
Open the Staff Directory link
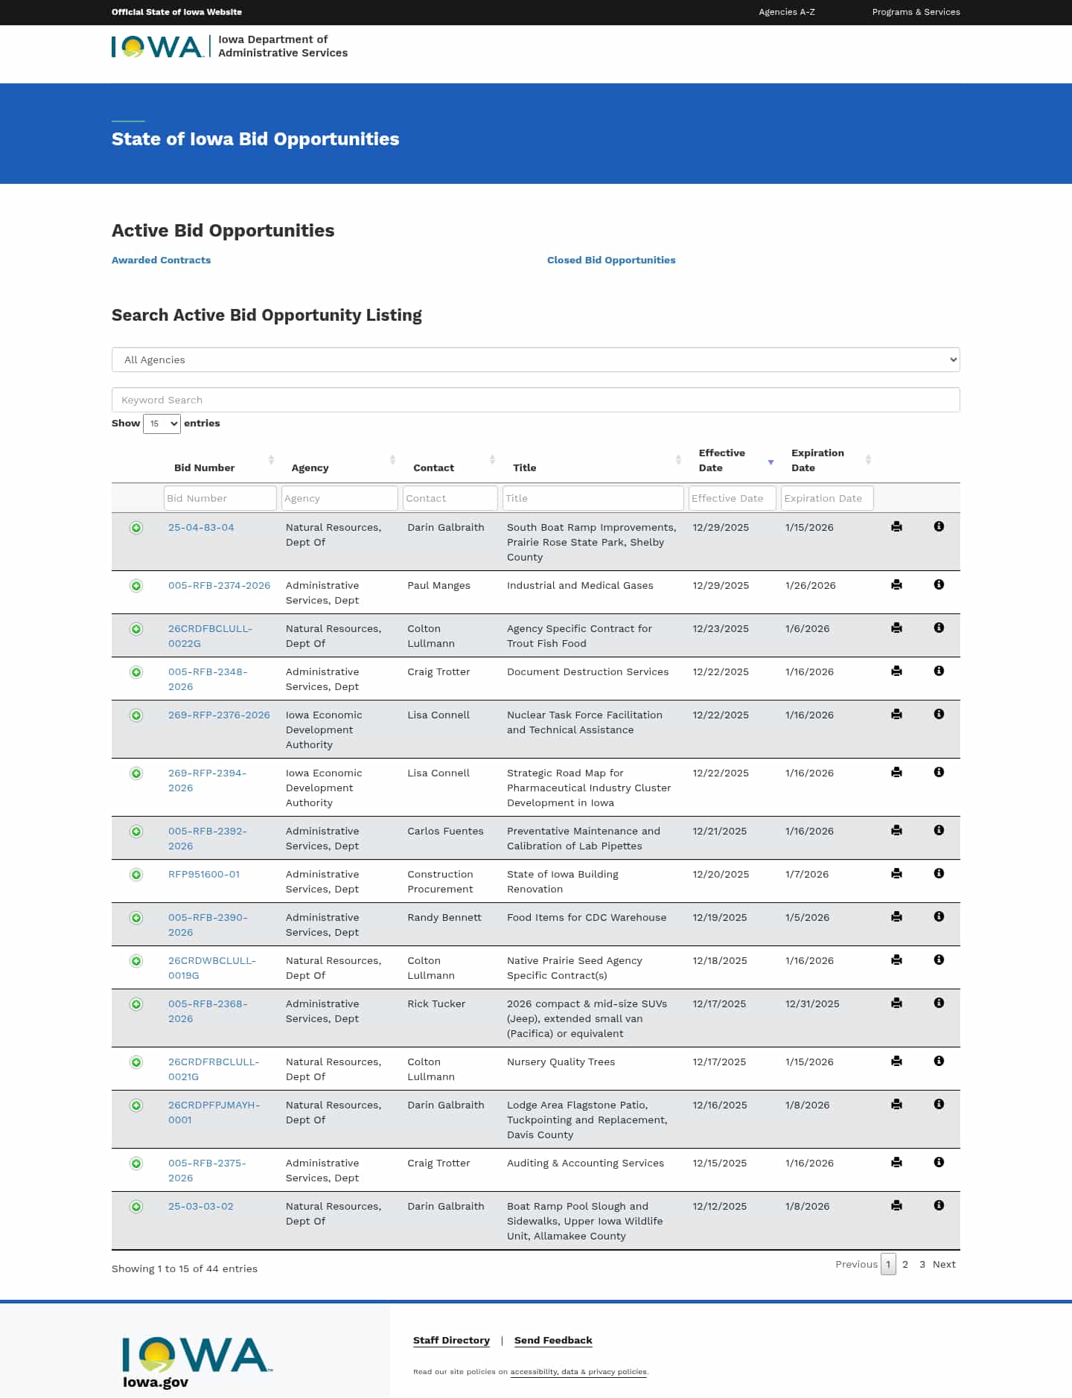[451, 1340]
